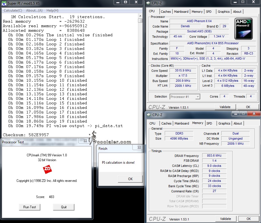The image size is (261, 223).
Task: Click the red ZD logo in Processor Test
Action: tap(47, 169)
